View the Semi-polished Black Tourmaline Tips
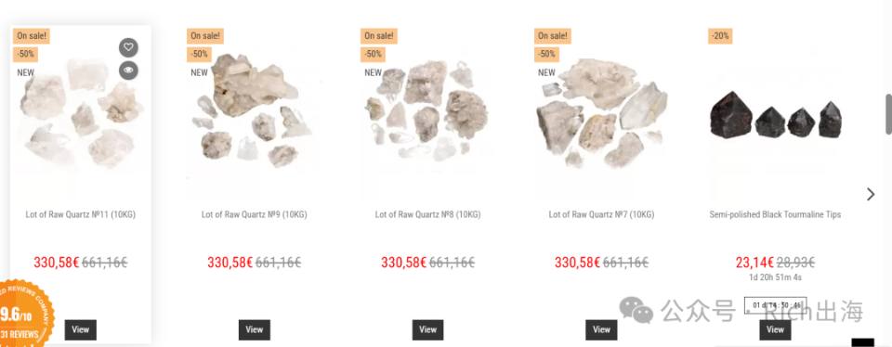This screenshot has width=892, height=347. [775, 329]
